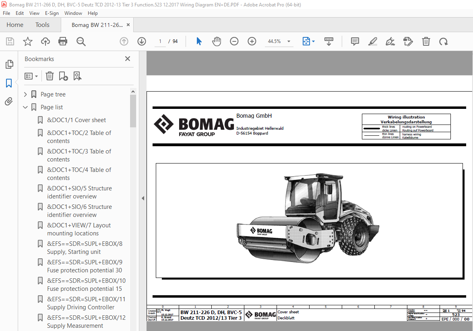Image resolution: width=473 pixels, height=331 pixels.
Task: Add a new bookmark icon
Action: click(x=63, y=76)
